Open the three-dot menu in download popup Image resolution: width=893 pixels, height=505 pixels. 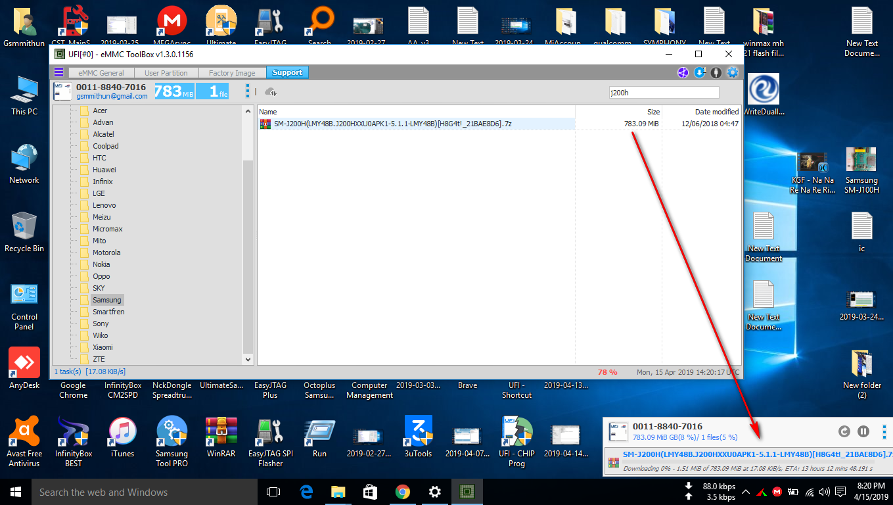coord(884,431)
